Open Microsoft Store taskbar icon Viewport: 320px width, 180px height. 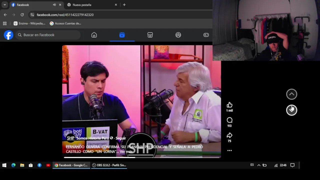click(31, 165)
